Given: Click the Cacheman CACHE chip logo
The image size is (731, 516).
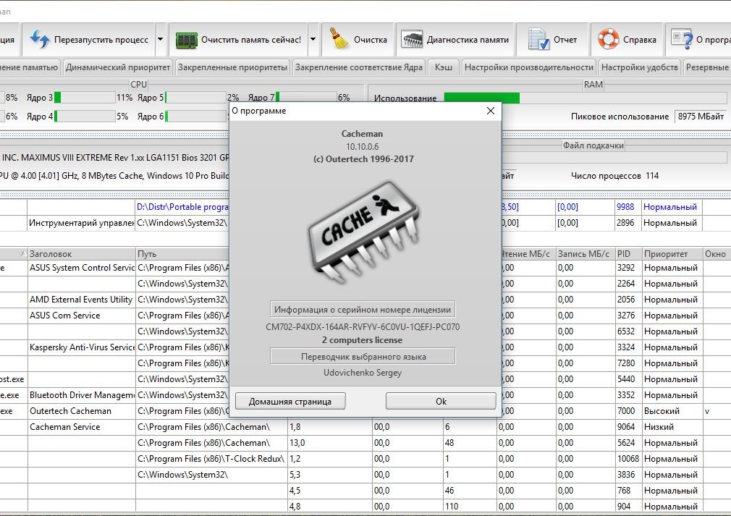Looking at the screenshot, I should (x=363, y=232).
